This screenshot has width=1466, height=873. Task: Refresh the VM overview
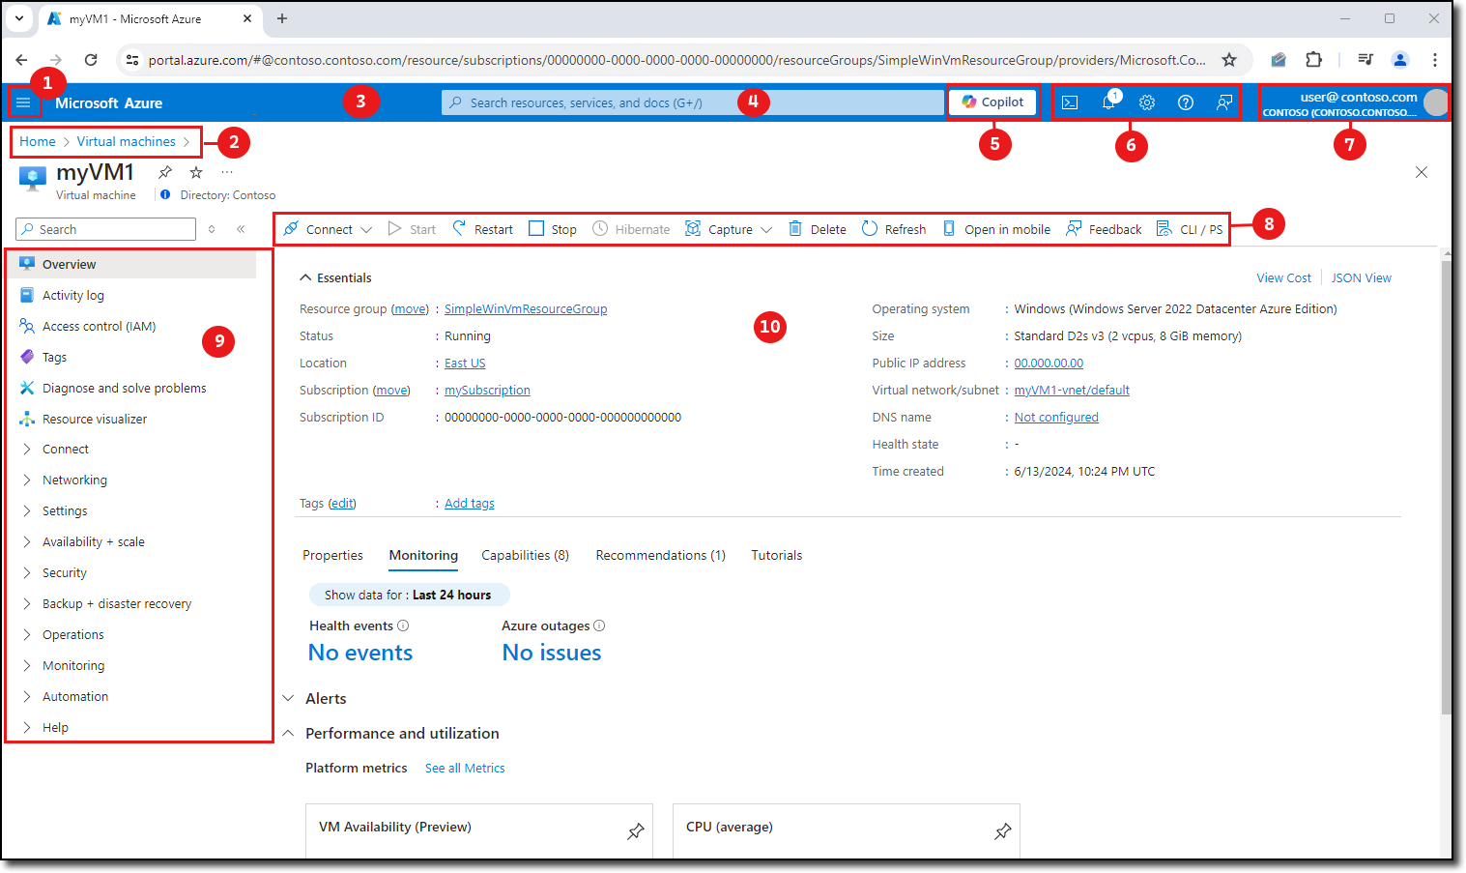tap(893, 228)
